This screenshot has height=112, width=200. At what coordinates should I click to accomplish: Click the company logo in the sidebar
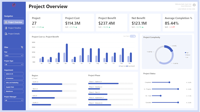14,5
